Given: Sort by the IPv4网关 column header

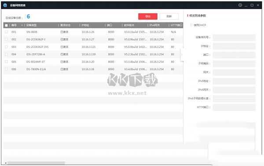Looking at the screenshot, I should (x=154, y=25).
